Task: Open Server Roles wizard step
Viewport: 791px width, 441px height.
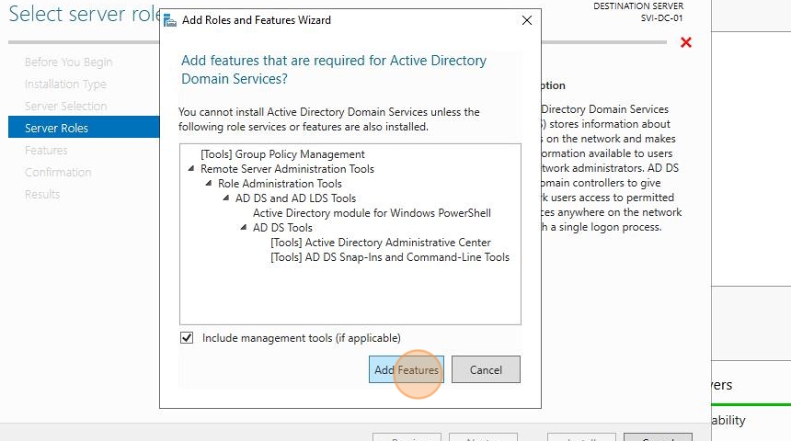Action: point(84,127)
